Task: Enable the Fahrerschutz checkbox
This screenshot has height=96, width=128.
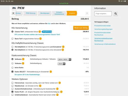Action: 13,83
